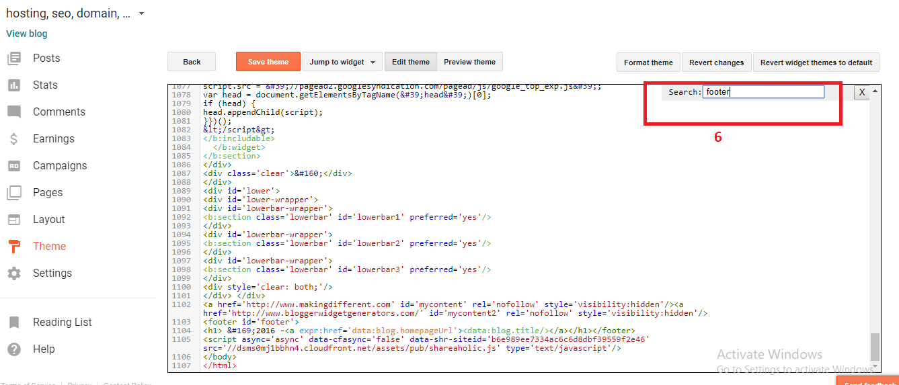The image size is (899, 385).
Task: Open the Settings gear icon
Action: click(14, 273)
